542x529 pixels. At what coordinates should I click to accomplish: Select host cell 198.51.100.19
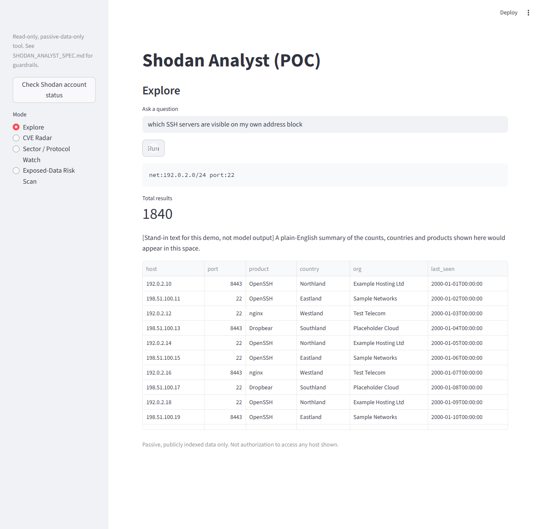(173, 417)
